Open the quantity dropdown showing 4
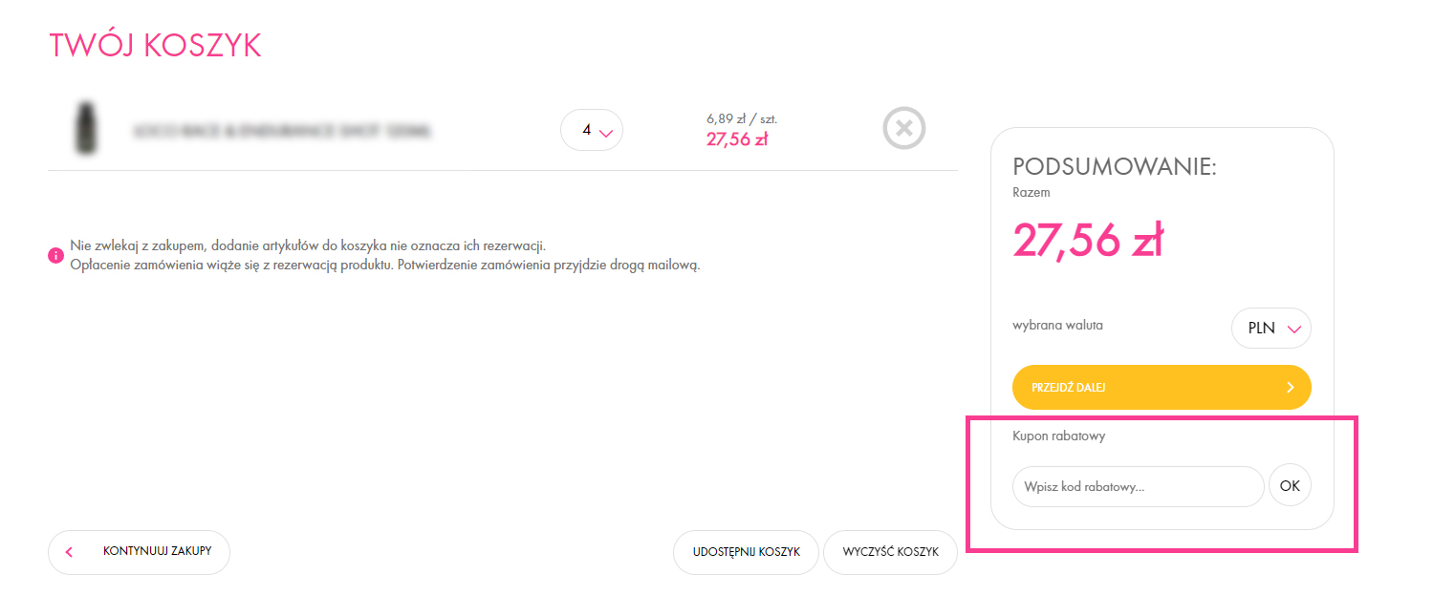The image size is (1455, 596). (x=592, y=130)
